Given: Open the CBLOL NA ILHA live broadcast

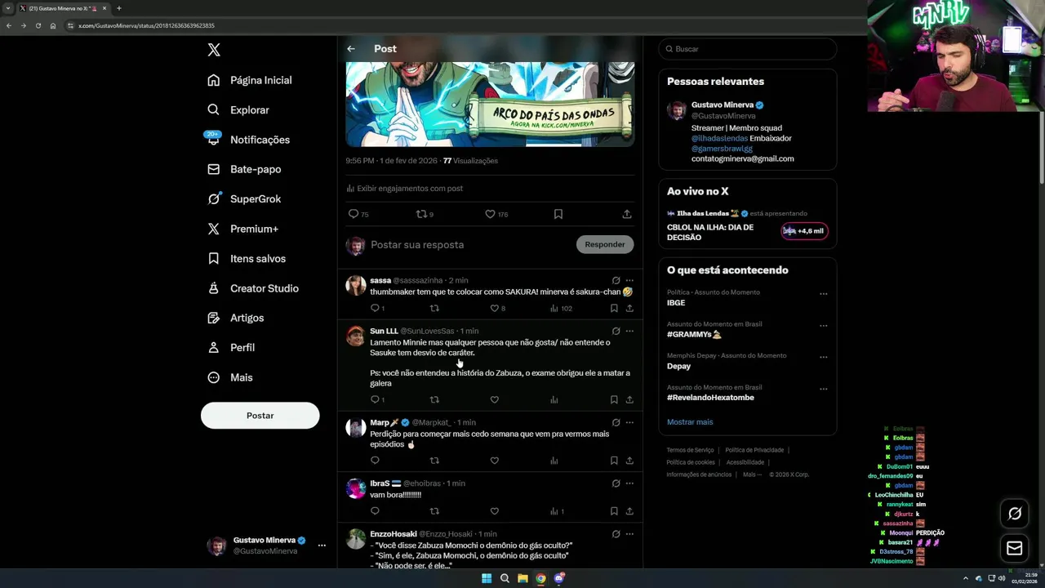Looking at the screenshot, I should pos(747,225).
